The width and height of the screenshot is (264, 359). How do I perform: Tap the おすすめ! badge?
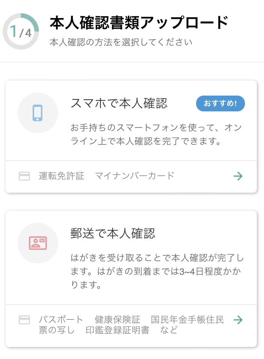click(220, 103)
